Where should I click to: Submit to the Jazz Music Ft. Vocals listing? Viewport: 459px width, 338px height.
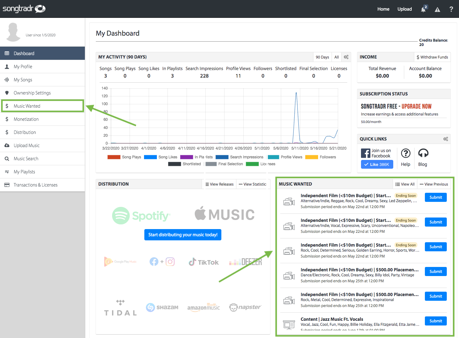(436, 321)
